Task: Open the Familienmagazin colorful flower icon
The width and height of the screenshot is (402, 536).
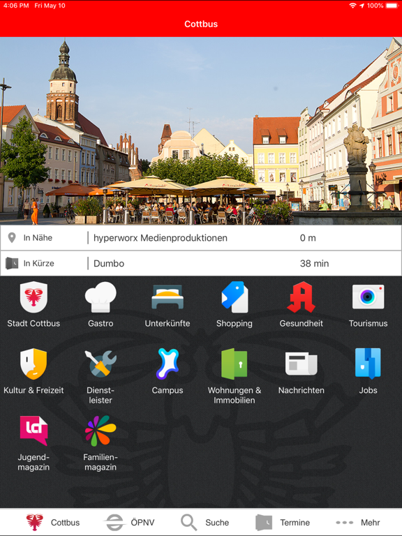Action: [x=100, y=431]
